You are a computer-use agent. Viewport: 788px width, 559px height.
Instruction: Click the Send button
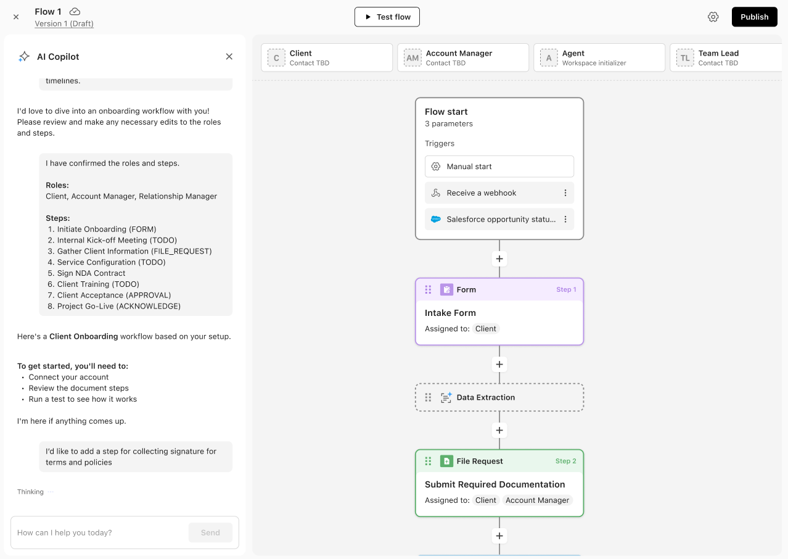pyautogui.click(x=210, y=532)
